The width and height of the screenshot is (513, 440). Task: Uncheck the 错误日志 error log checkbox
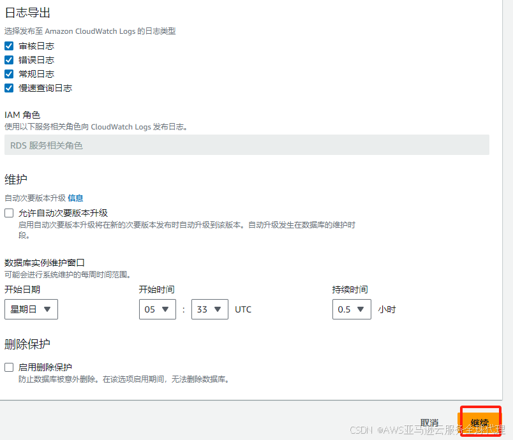[9, 60]
